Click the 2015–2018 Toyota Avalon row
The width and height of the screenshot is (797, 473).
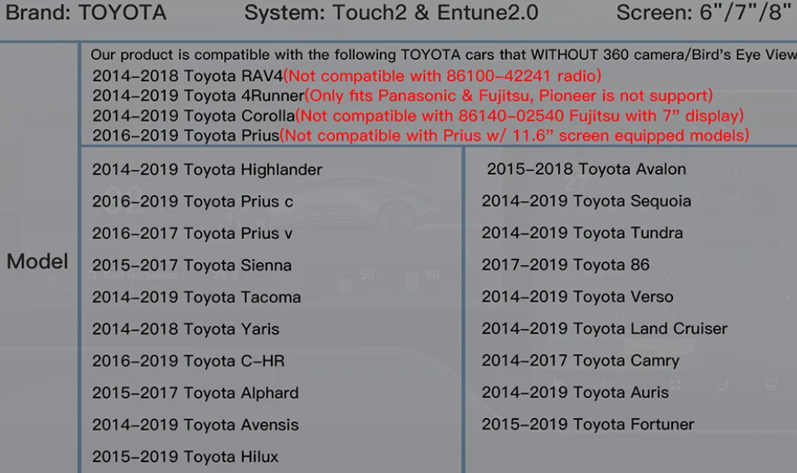(586, 170)
